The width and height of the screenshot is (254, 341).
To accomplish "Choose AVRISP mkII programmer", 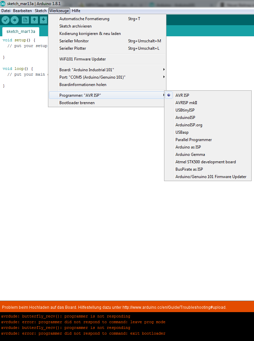I will pyautogui.click(x=208, y=103).
